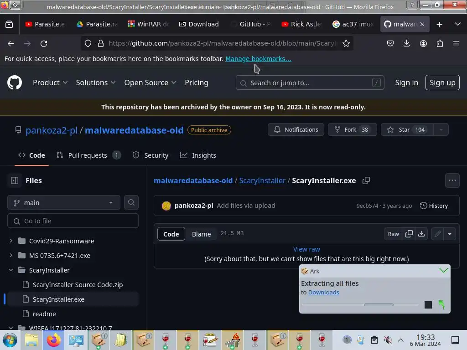This screenshot has height=350, width=467.
Task: Click the search files magnifier button
Action: click(x=131, y=202)
